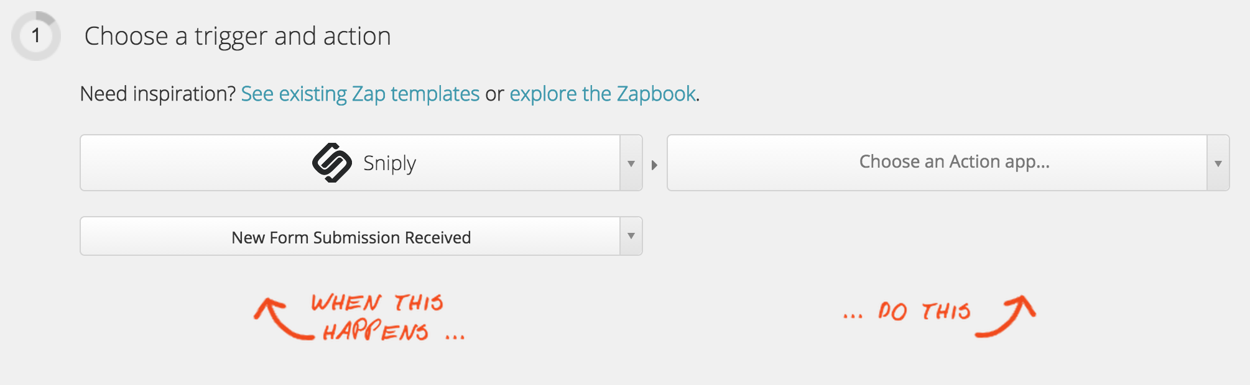
Task: Select the Choose an Action app combo box
Action: pos(948,163)
